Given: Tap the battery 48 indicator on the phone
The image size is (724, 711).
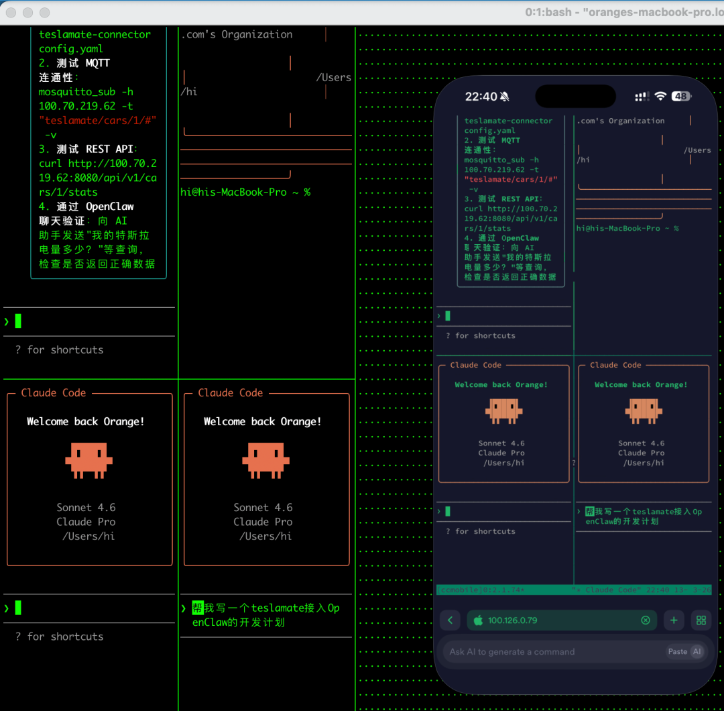Looking at the screenshot, I should (681, 96).
